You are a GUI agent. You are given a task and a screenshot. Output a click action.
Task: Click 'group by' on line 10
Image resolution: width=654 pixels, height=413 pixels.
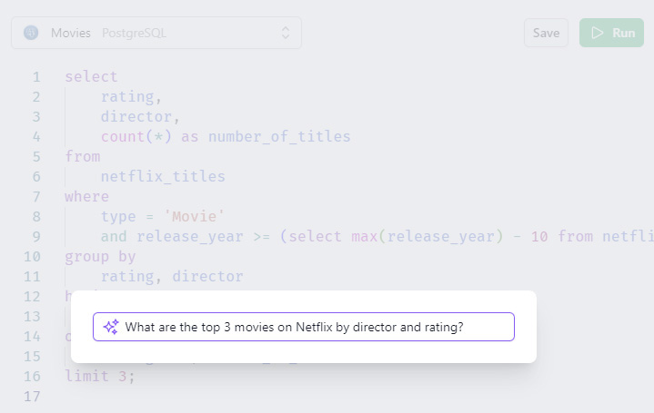[100, 257]
